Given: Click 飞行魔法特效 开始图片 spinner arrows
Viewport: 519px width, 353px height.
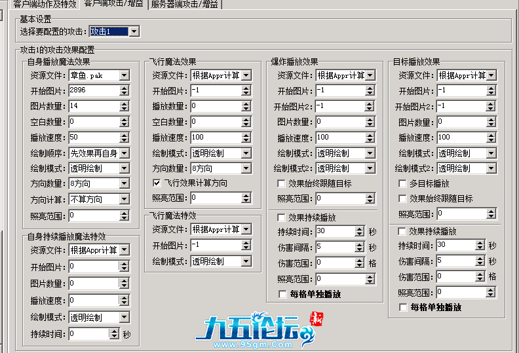Looking at the screenshot, I should [x=246, y=245].
